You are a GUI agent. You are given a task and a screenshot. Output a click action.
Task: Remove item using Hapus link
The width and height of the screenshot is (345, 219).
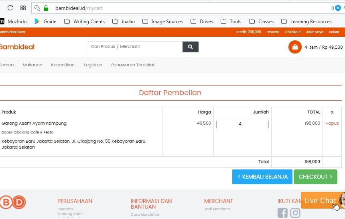[332, 123]
